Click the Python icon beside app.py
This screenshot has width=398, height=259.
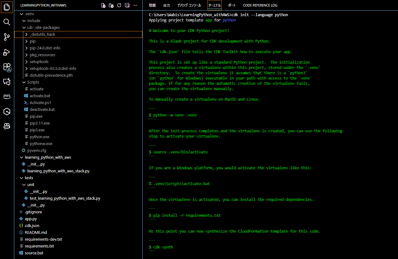(x=21, y=219)
